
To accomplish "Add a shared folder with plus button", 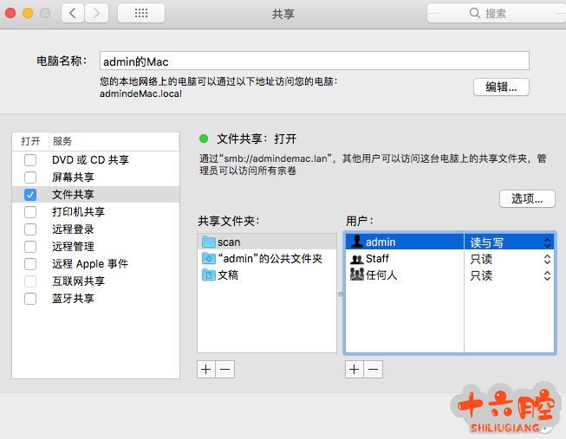I will tap(206, 369).
